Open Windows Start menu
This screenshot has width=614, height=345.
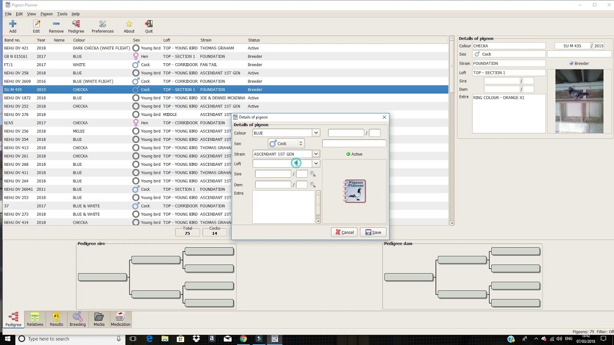point(8,339)
